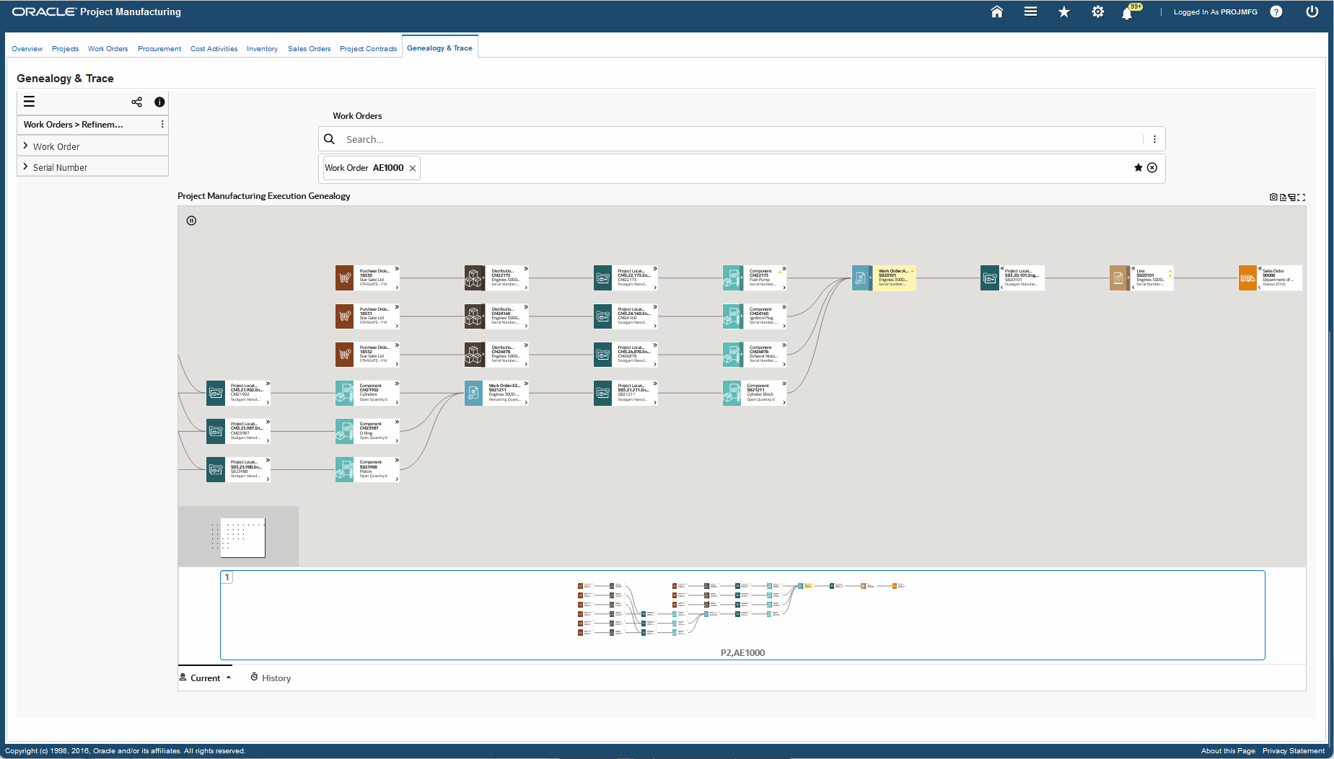Open Work Orders > Refinem... options kebab
This screenshot has width=1334, height=759.
point(162,124)
